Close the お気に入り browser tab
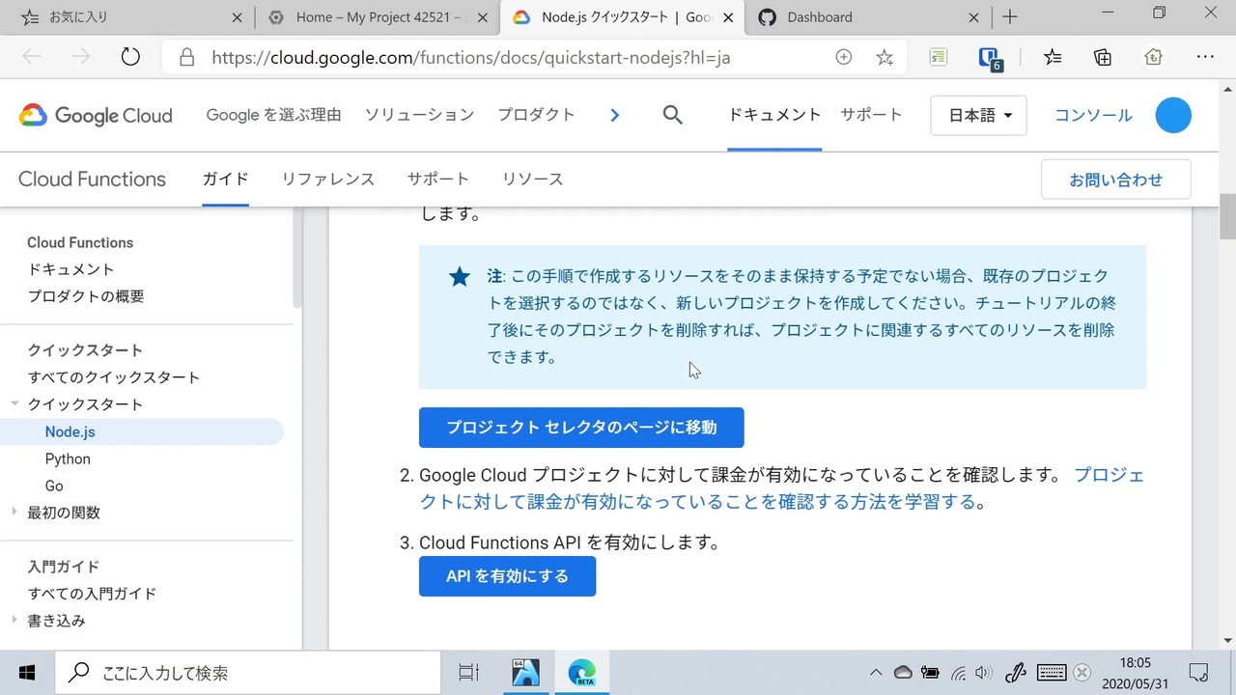This screenshot has width=1236, height=695. coord(238,16)
